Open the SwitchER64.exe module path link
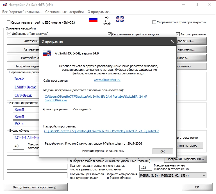Image resolution: width=216 pixels, height=194 pixels. coord(96,99)
